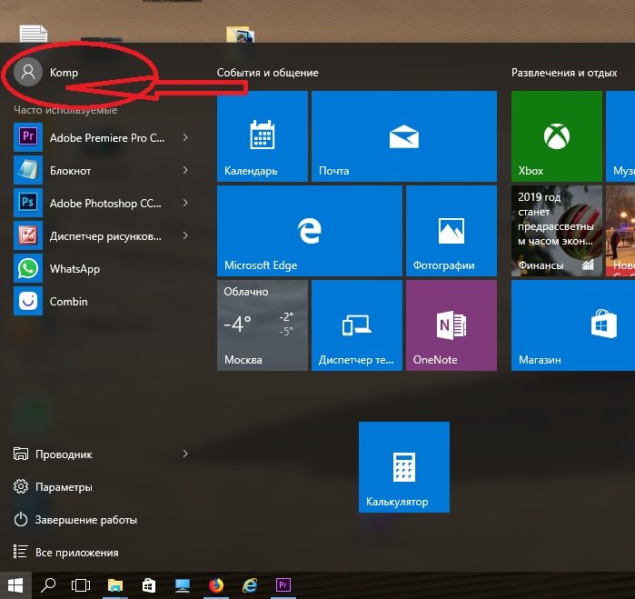Open the Komp user account avatar
The width and height of the screenshot is (635, 599).
28,72
